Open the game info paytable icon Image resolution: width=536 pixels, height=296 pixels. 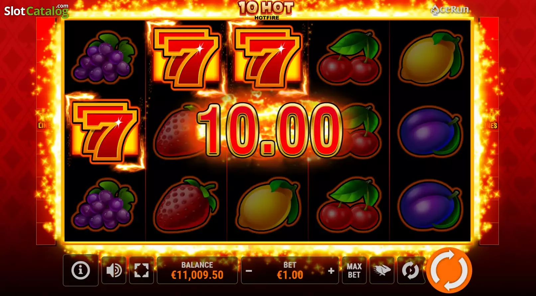[x=80, y=270]
